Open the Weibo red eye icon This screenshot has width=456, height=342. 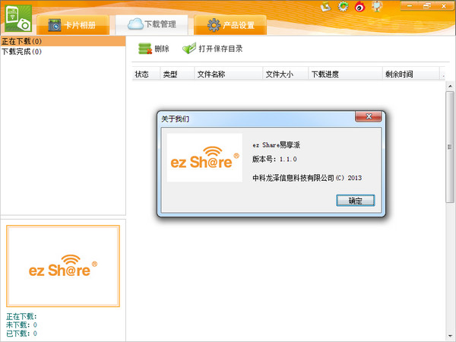[359, 6]
